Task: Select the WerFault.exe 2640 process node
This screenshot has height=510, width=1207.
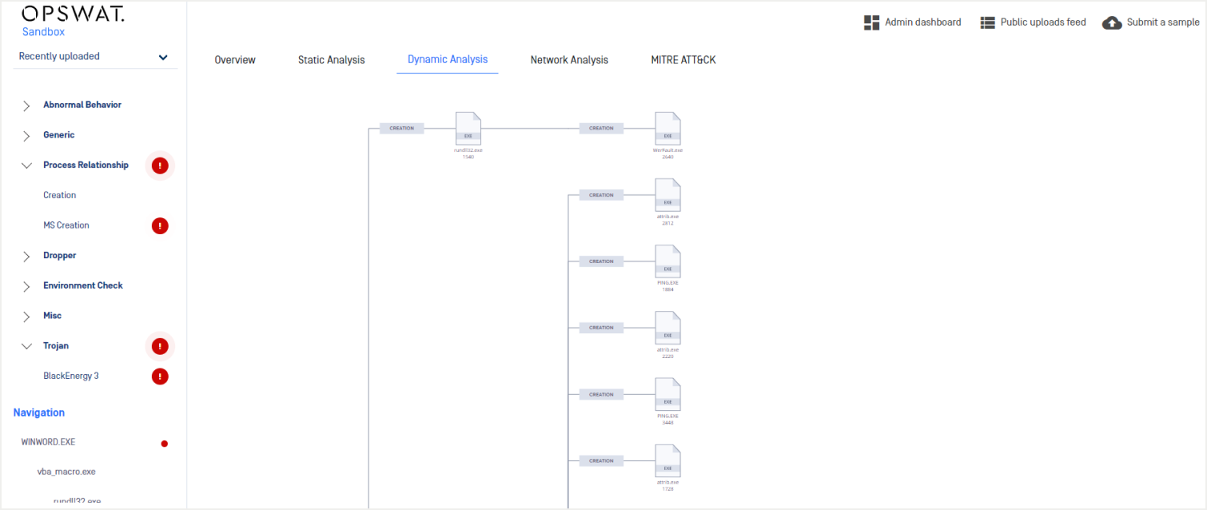Action: tap(667, 136)
